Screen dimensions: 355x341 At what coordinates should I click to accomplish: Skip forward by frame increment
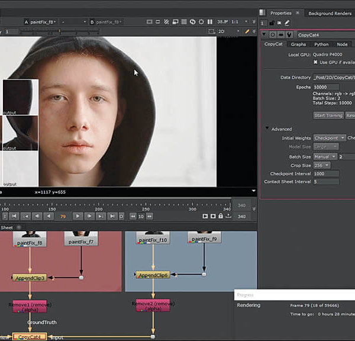(x=150, y=217)
